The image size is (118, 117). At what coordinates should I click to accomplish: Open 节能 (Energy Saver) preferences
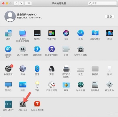37,85
